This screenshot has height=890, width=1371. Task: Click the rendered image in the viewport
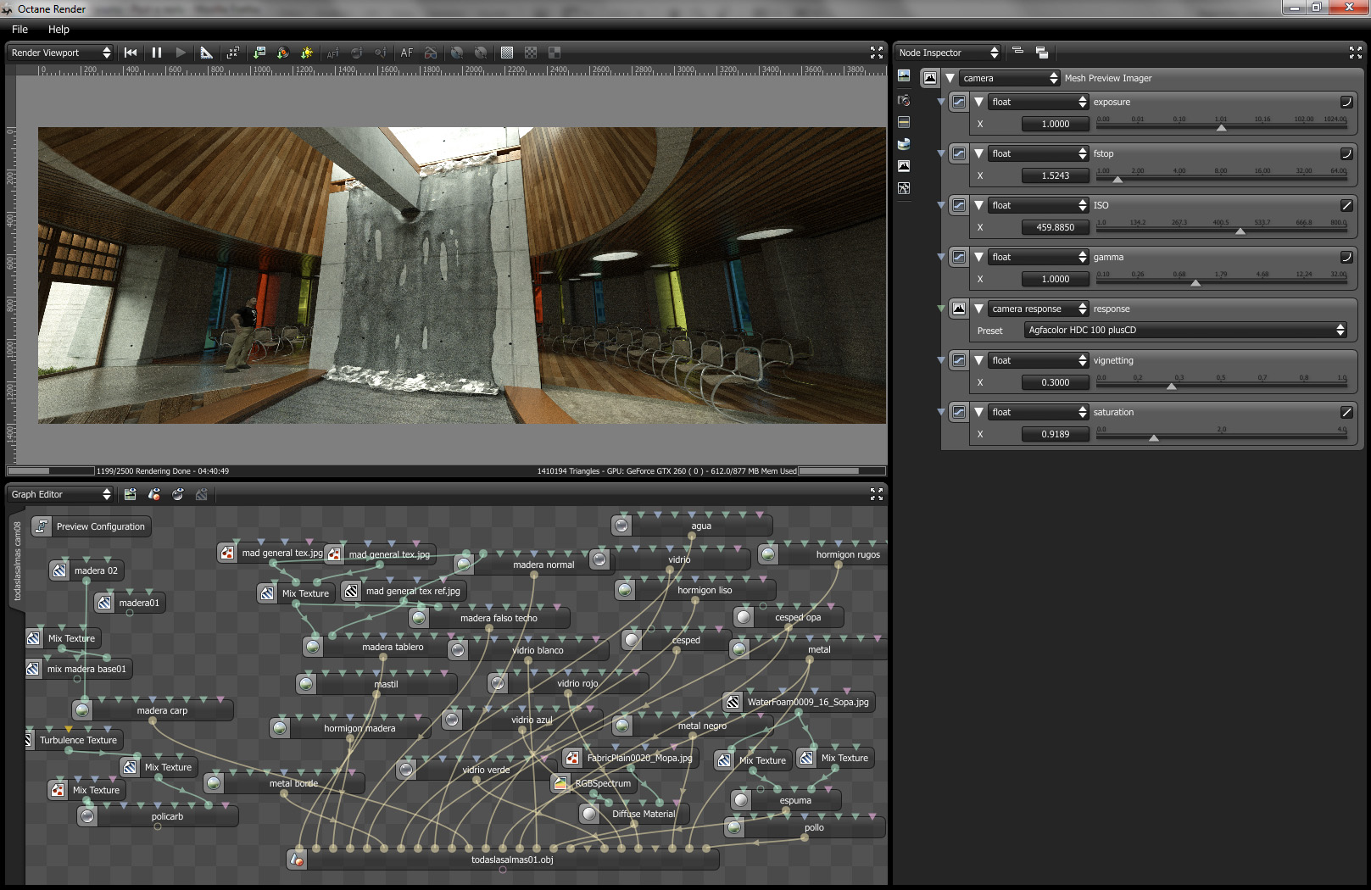(462, 275)
